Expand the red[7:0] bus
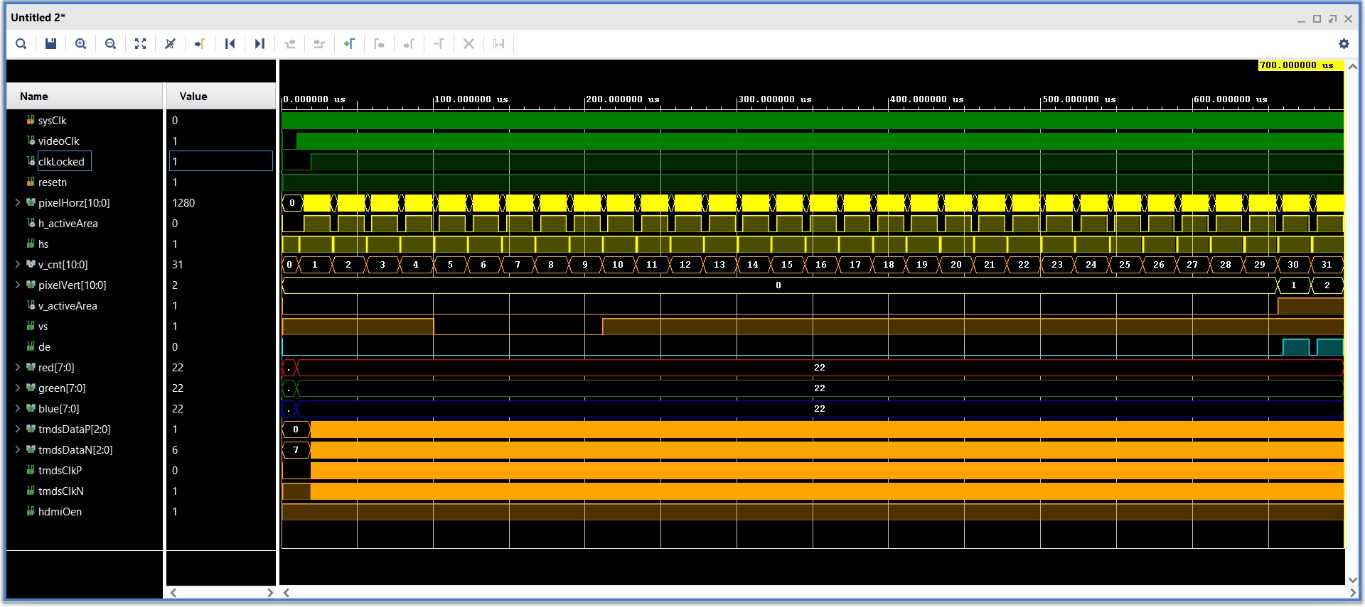Screen dimensions: 1365x607 (x=18, y=368)
